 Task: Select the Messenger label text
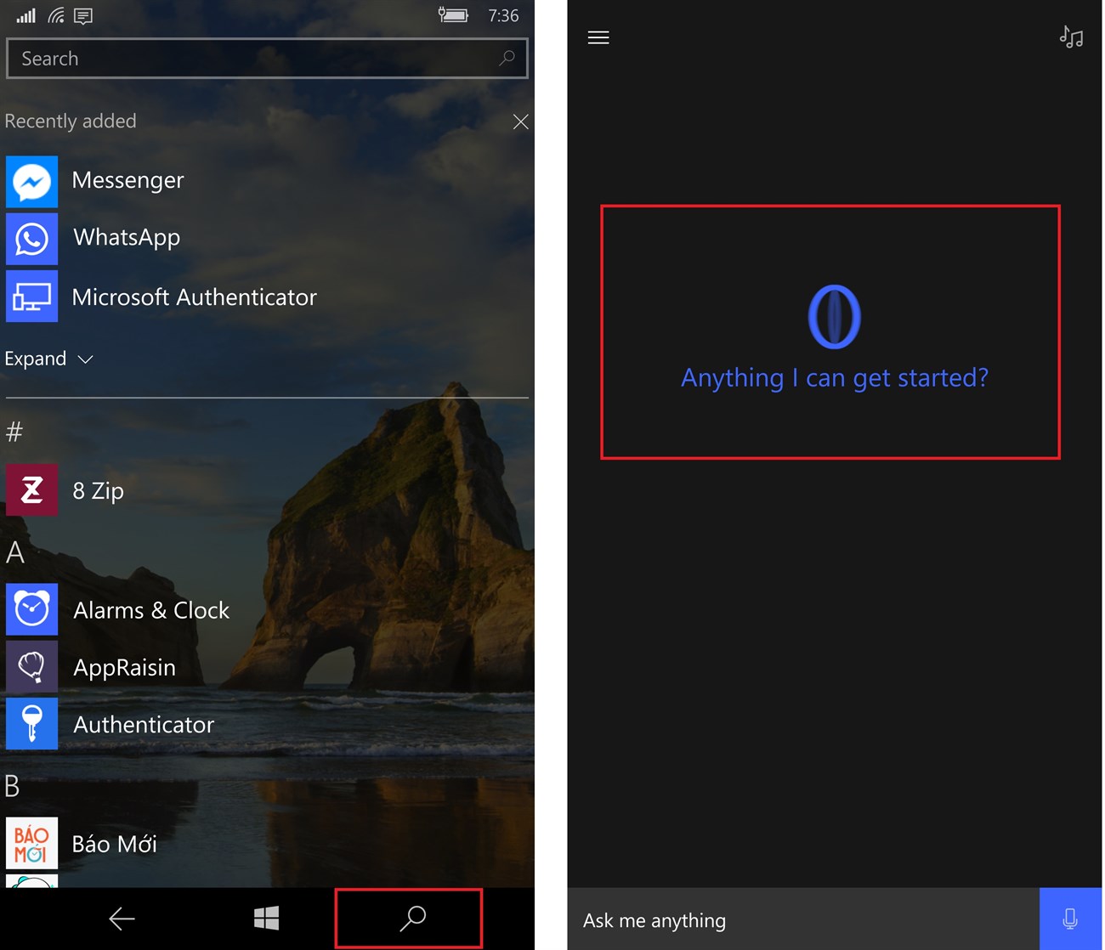point(127,180)
